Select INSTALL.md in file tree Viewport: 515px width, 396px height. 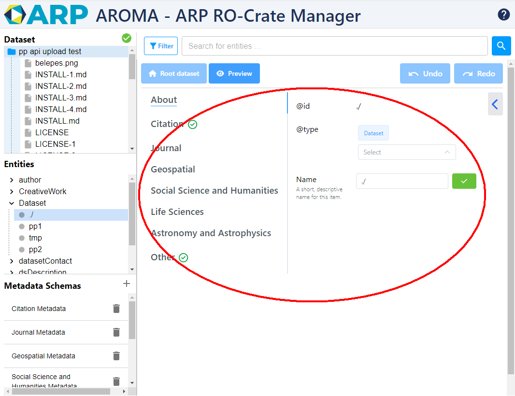click(57, 121)
